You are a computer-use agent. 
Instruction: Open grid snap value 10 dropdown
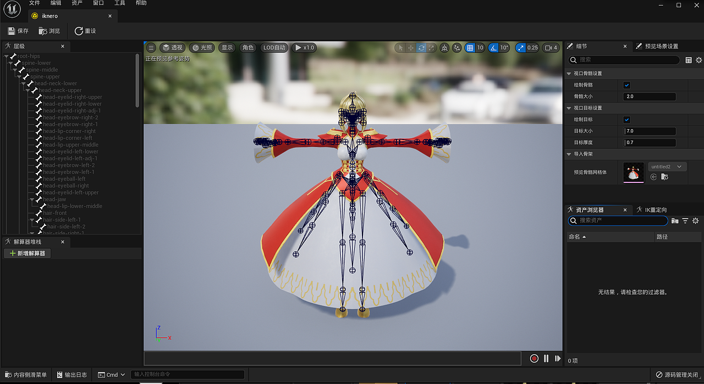tap(480, 48)
